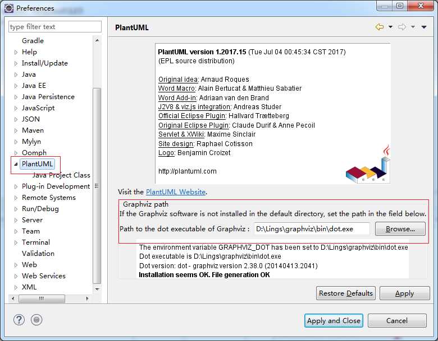Screen dimensions: 438x341
Task: Click the Restore Defaults button
Action: coord(346,293)
